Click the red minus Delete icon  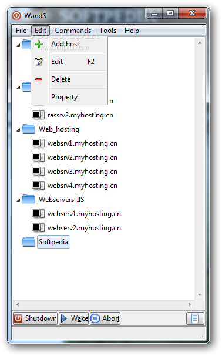[x=39, y=79]
